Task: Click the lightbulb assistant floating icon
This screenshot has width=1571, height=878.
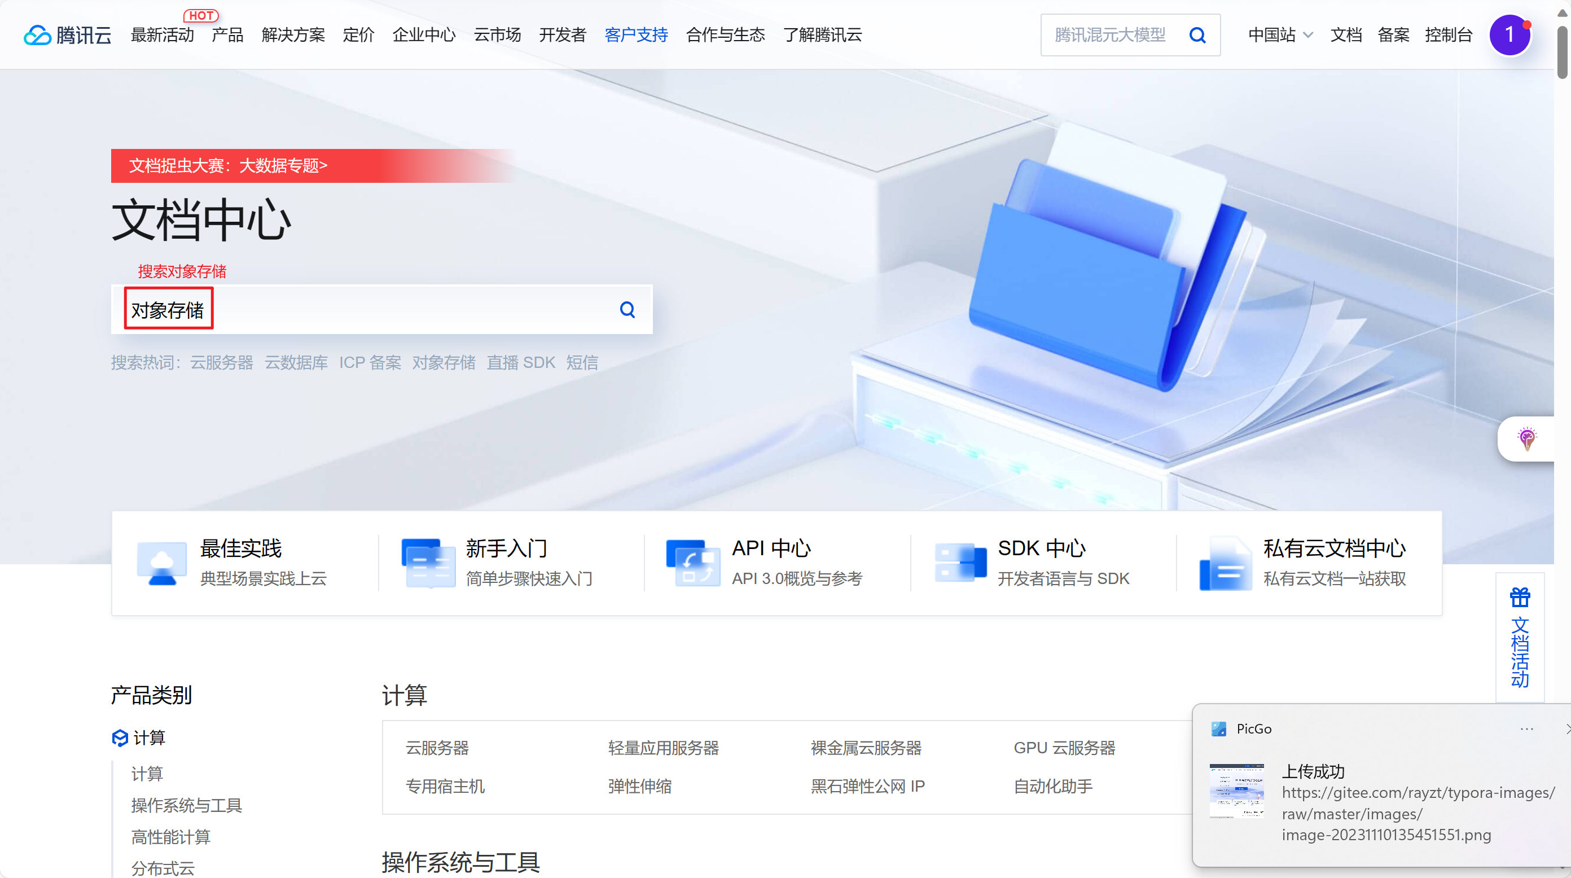Action: click(1526, 438)
